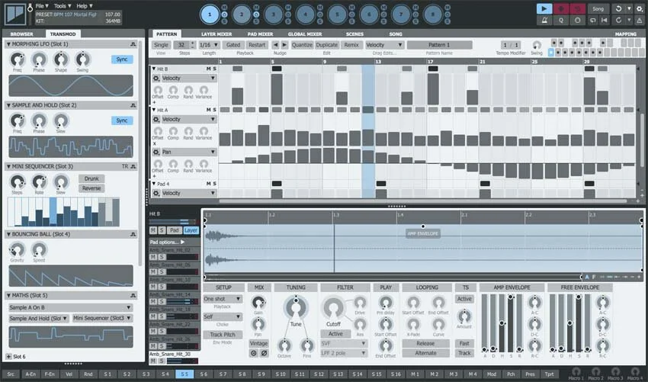Switch to the Scenes tab
648x382 pixels.
354,34
